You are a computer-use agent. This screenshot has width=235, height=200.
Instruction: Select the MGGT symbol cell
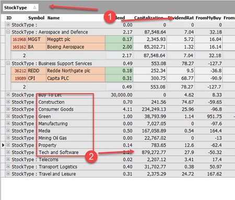37,39
